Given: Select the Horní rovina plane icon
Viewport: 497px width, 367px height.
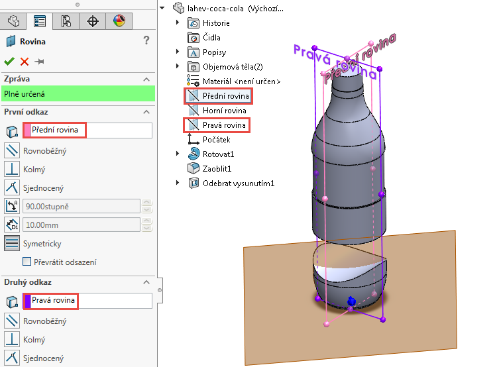Looking at the screenshot, I should 193,110.
